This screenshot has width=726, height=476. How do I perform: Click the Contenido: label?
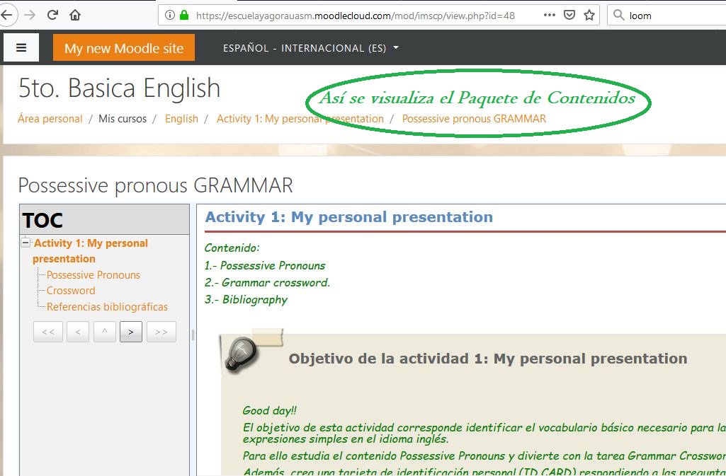tap(232, 248)
